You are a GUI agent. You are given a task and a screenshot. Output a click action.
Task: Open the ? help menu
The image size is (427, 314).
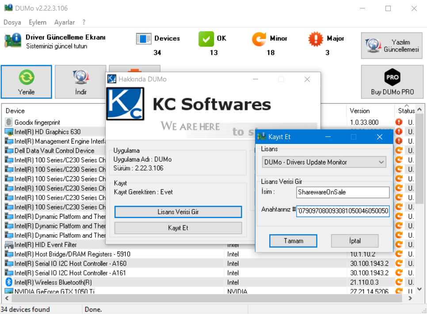click(84, 23)
